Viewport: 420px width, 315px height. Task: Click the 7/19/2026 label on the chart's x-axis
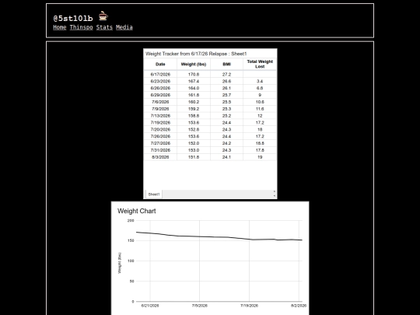[x=249, y=306]
